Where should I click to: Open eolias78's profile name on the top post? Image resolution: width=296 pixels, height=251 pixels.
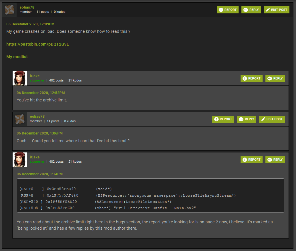click(27, 7)
